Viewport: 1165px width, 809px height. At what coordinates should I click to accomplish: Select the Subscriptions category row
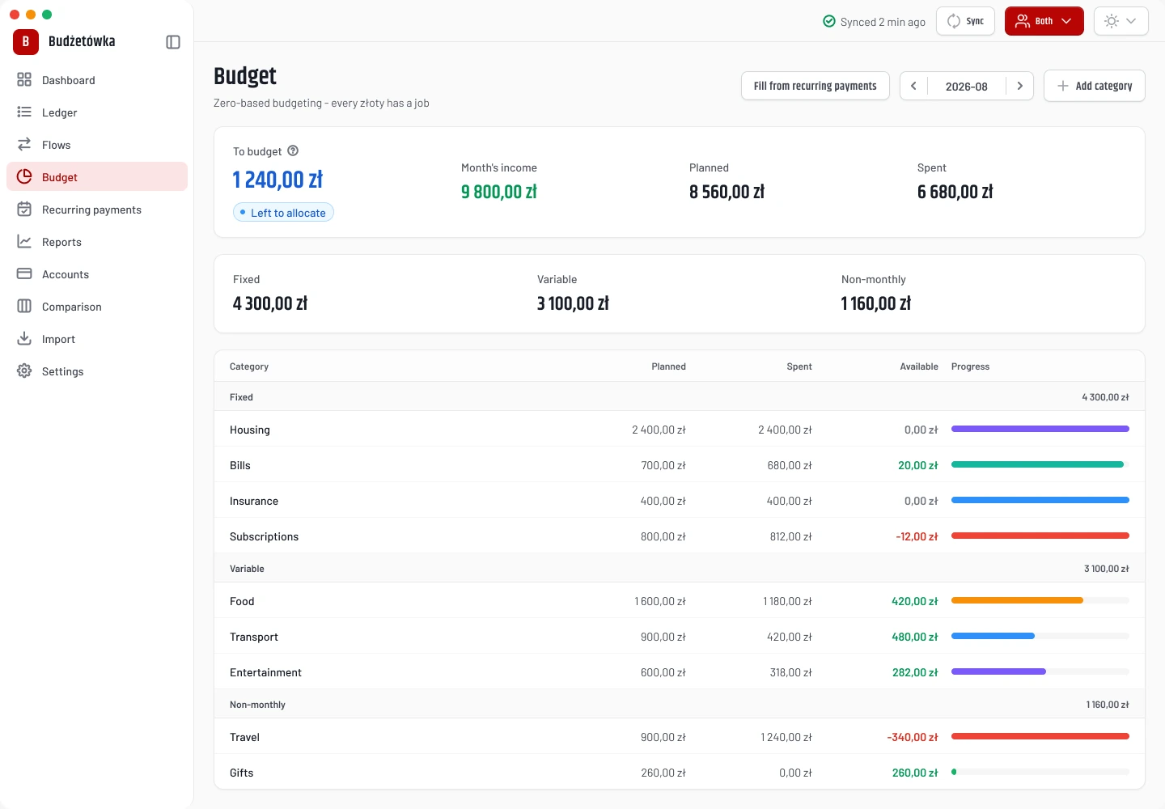pyautogui.click(x=680, y=536)
